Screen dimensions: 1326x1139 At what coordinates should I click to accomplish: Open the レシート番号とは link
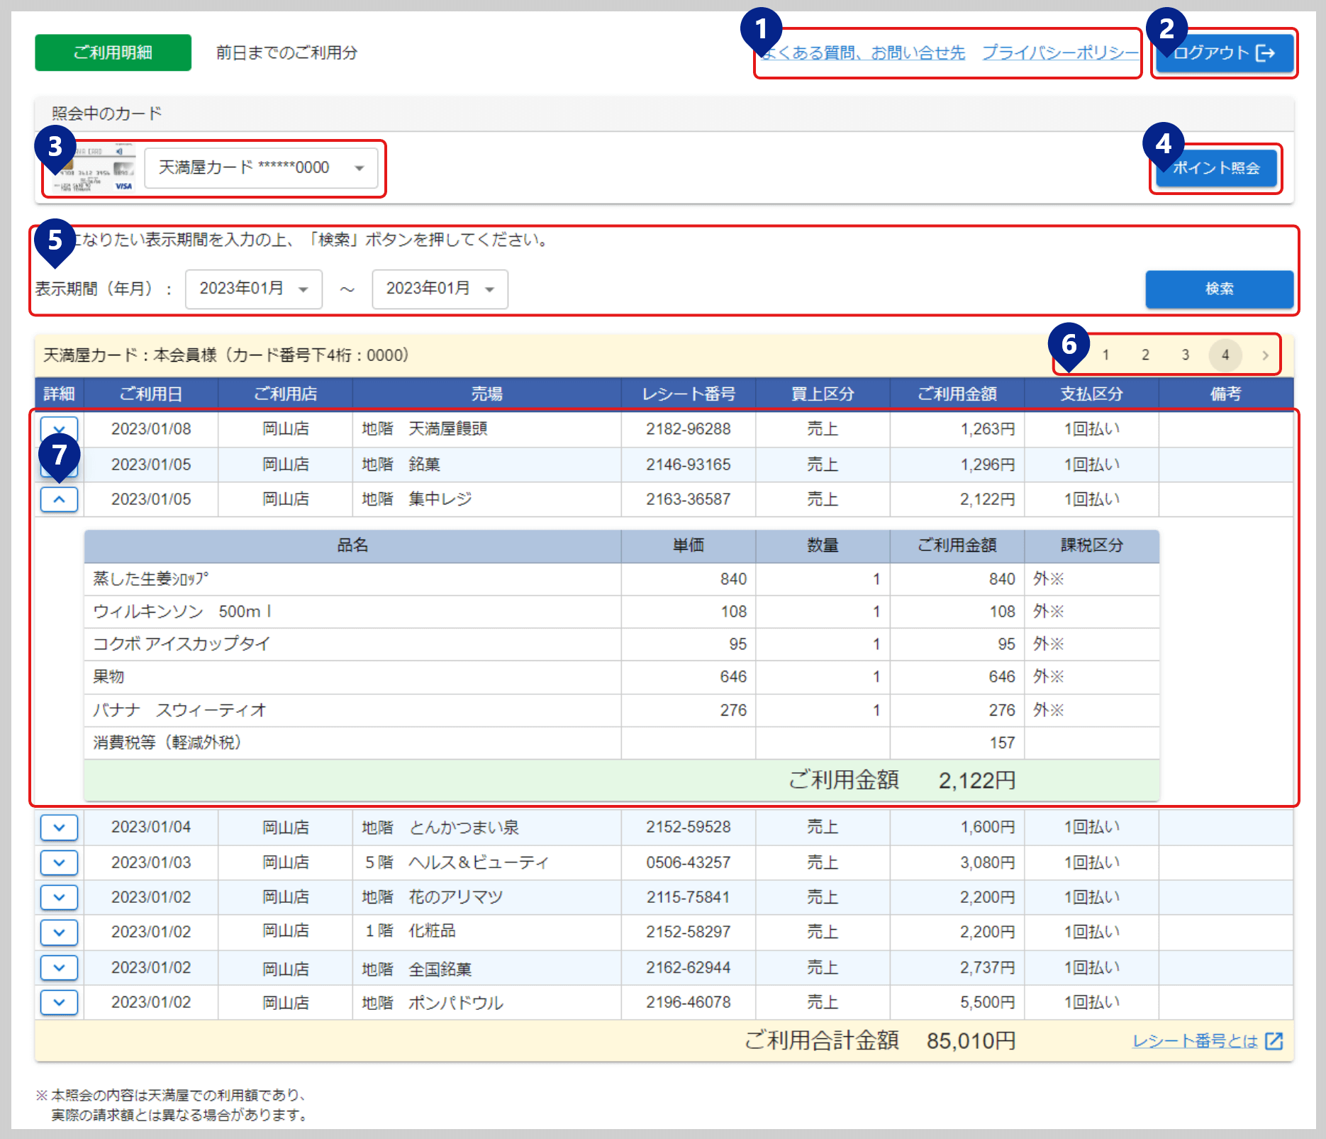tap(1196, 1041)
